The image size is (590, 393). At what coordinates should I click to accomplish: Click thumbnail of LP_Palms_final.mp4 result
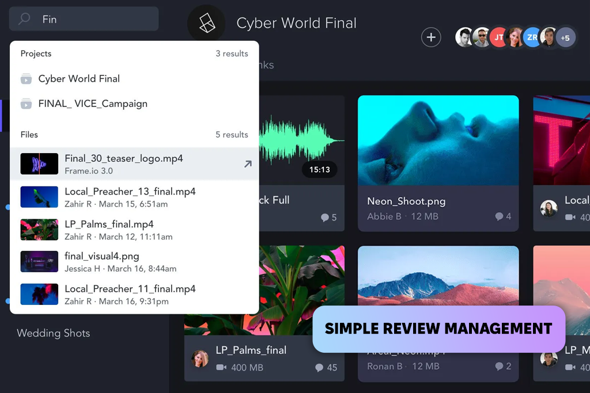39,230
